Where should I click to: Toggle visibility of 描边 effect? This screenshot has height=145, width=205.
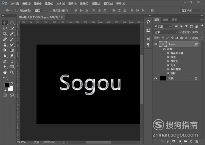tap(168, 57)
